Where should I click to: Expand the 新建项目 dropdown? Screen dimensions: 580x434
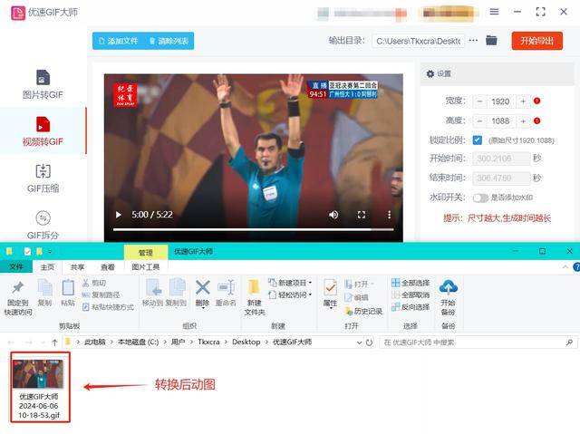(295, 283)
